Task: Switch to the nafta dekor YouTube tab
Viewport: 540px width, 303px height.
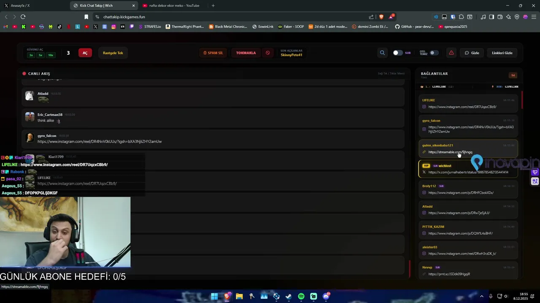Action: click(174, 5)
